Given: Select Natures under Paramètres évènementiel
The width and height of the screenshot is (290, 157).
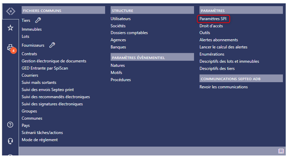Looking at the screenshot, I should (x=118, y=65).
